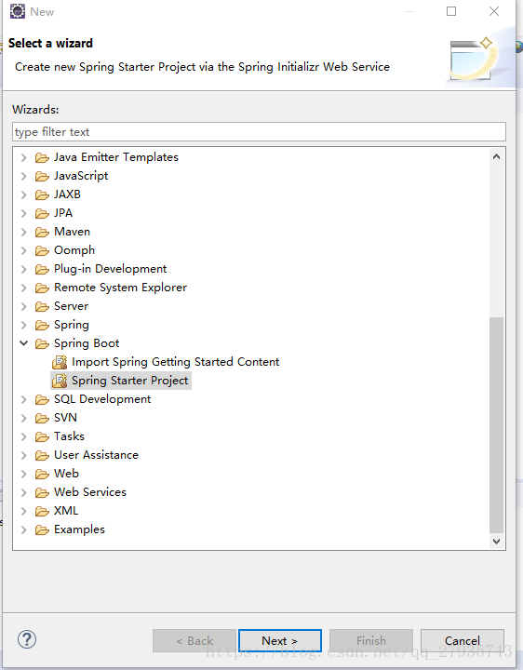Select the User Assistance label
Image resolution: width=523 pixels, height=670 pixels.
pyautogui.click(x=96, y=455)
